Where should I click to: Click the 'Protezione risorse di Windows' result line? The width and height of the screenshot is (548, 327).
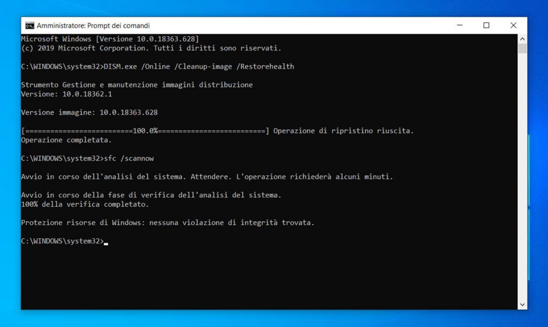pyautogui.click(x=168, y=223)
